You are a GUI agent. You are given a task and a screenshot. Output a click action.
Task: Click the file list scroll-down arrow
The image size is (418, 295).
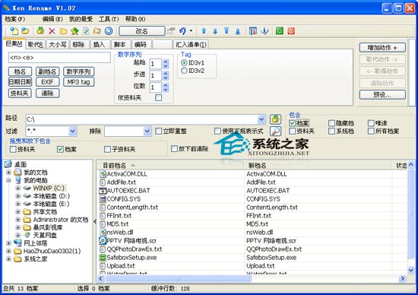[x=411, y=270]
